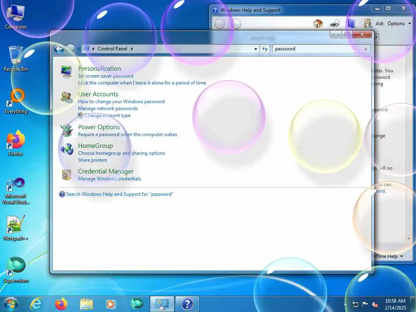Select the Everything search shortcut
Viewport: 416px width, 312px height.
(16, 101)
